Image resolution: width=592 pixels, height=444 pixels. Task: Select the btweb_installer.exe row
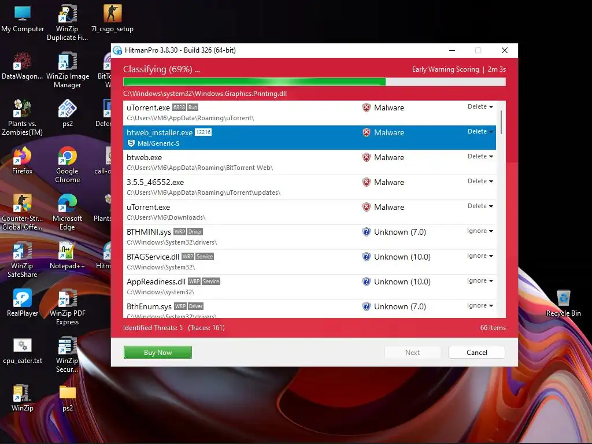[310, 138]
